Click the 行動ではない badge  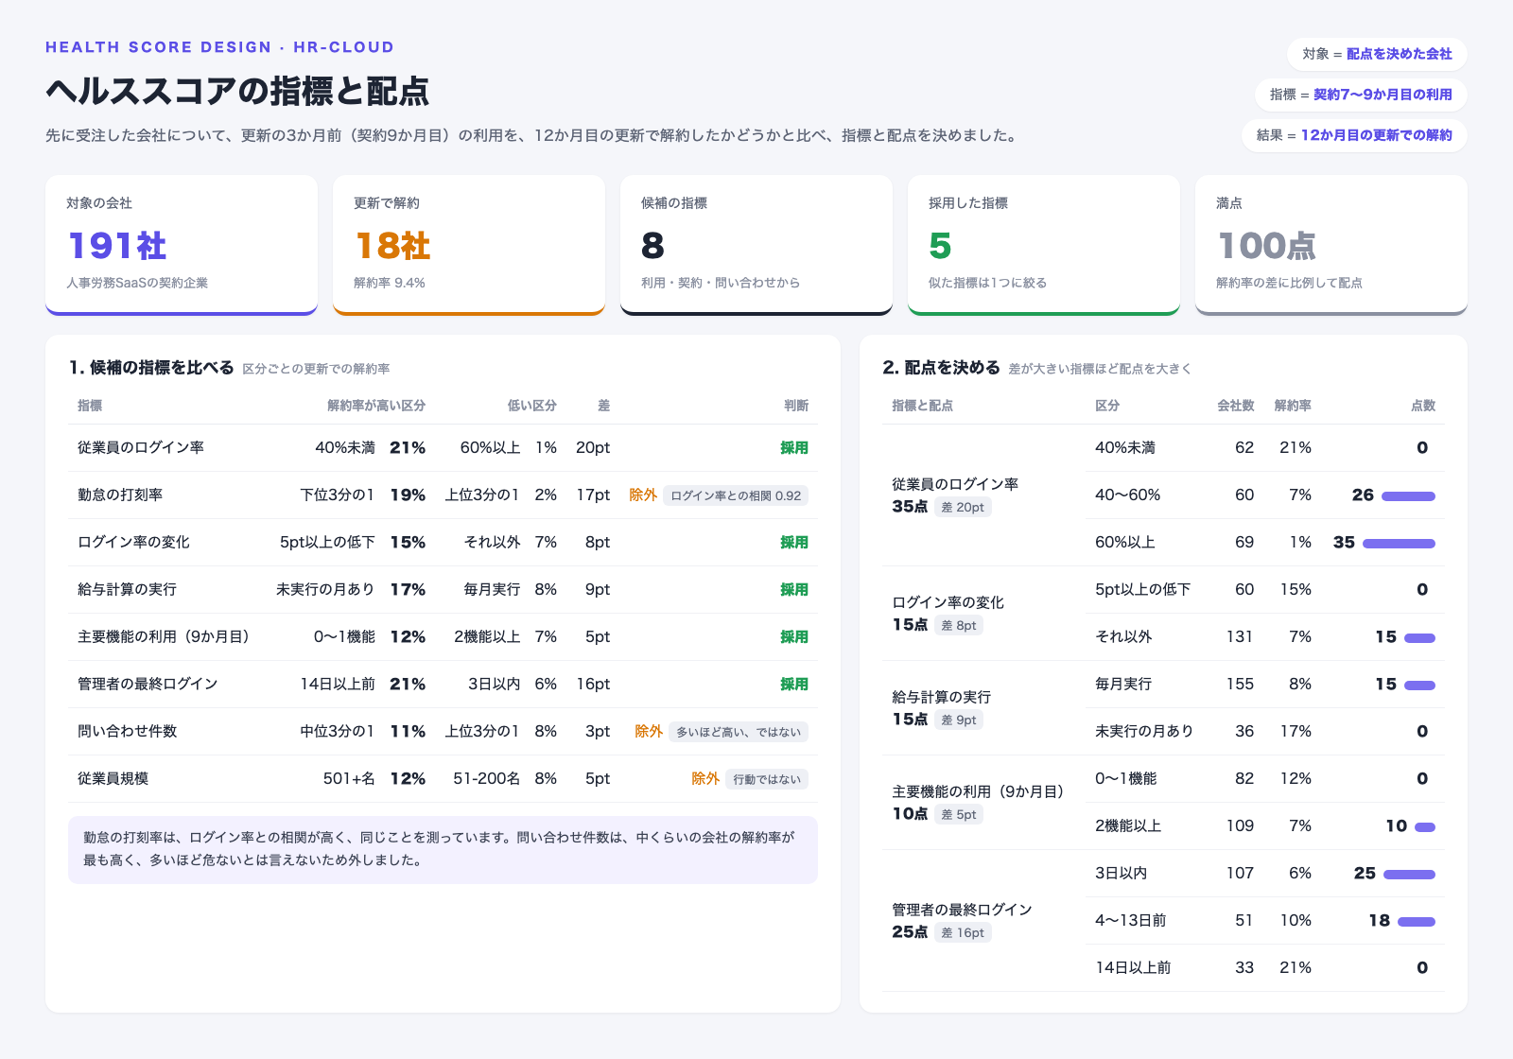767,779
